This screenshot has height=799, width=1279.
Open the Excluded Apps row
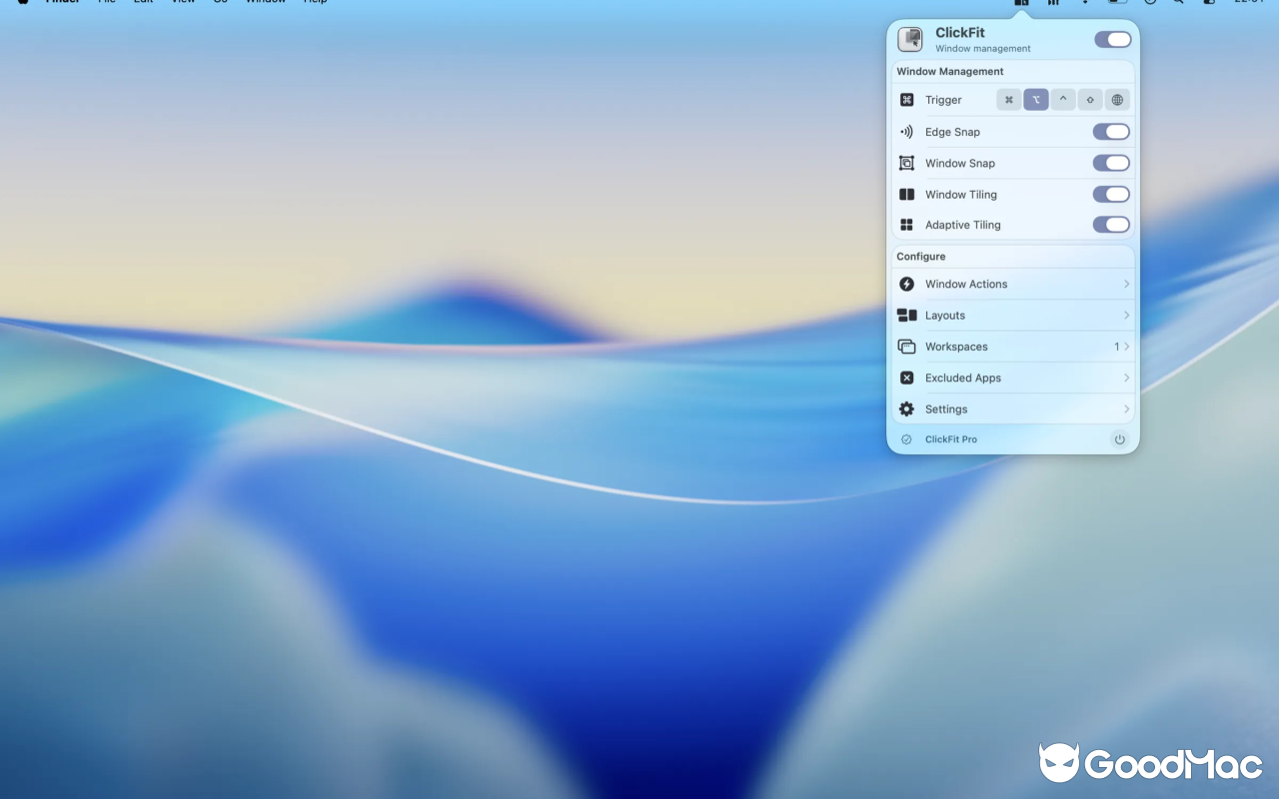(1013, 379)
